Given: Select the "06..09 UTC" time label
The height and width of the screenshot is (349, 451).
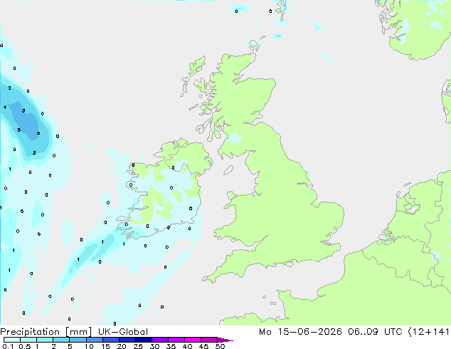Looking at the screenshot, I should (374, 332).
